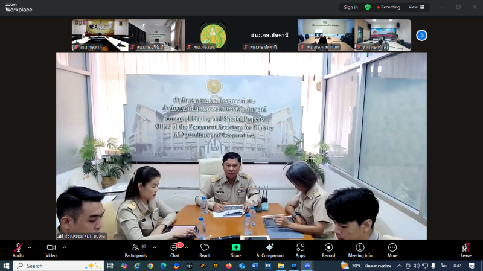Expand the audio options arrow
Screen dimensions: 483x271
[x=30, y=247]
